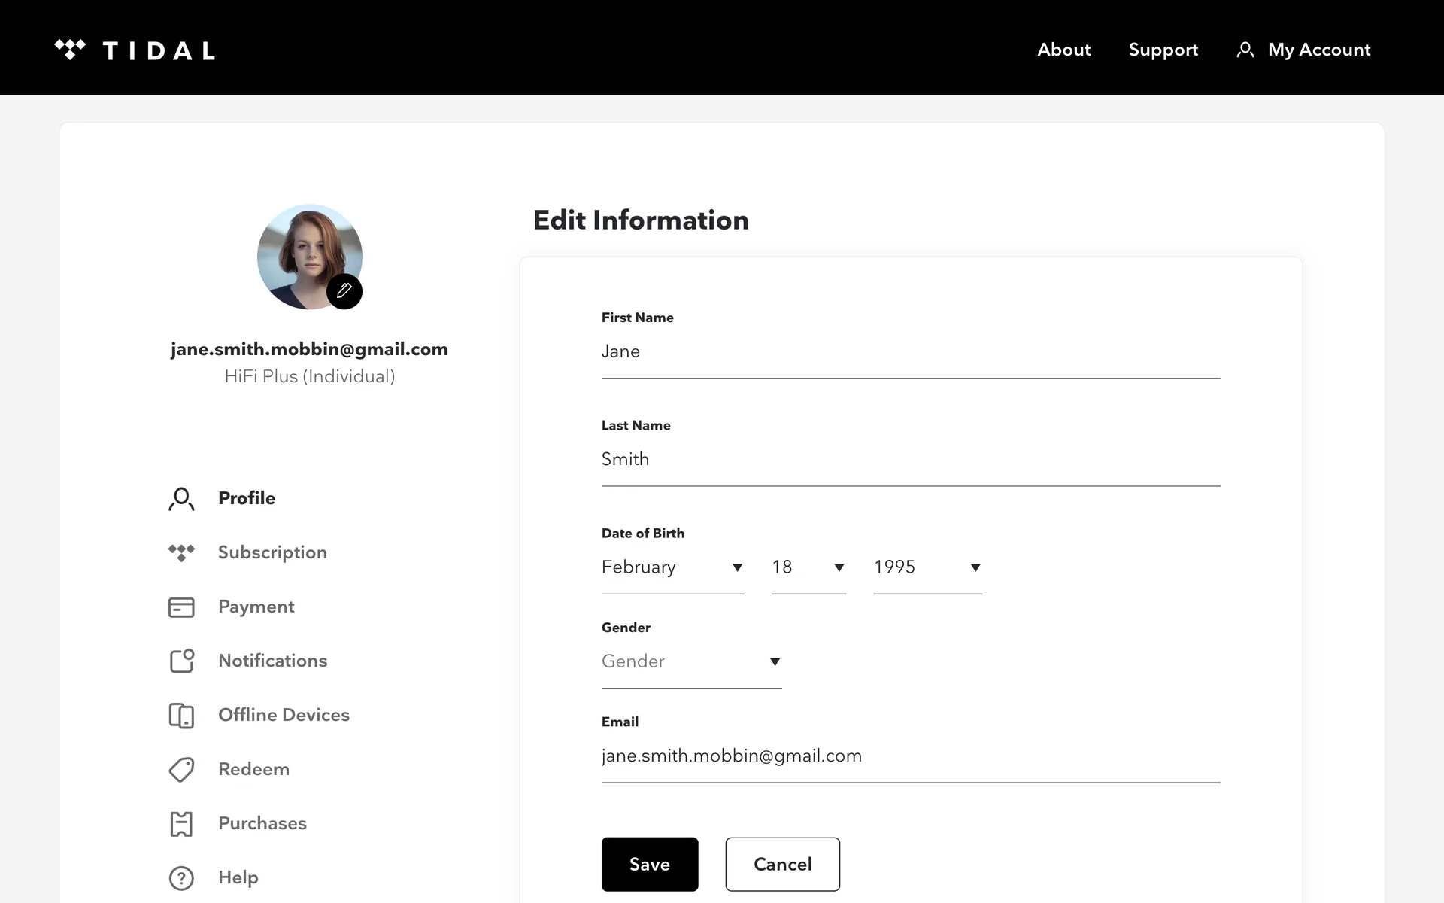Open the About menu item
1444x903 pixels.
pyautogui.click(x=1063, y=50)
